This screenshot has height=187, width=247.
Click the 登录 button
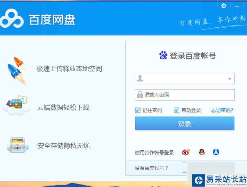[x=185, y=123]
